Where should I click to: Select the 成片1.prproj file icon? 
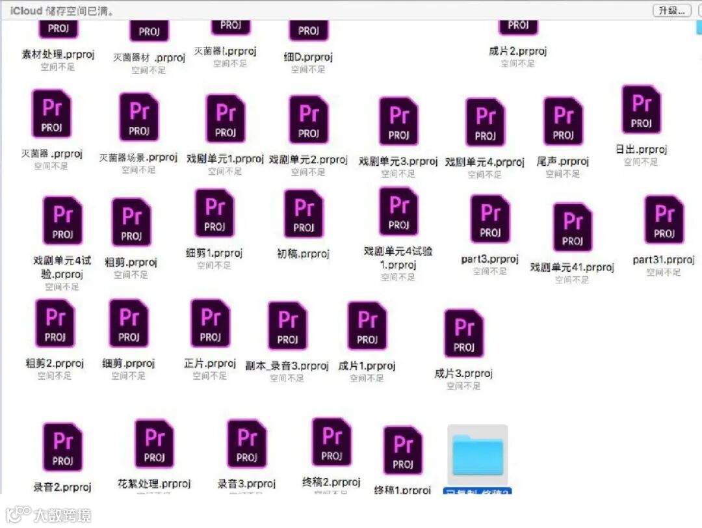pos(367,326)
